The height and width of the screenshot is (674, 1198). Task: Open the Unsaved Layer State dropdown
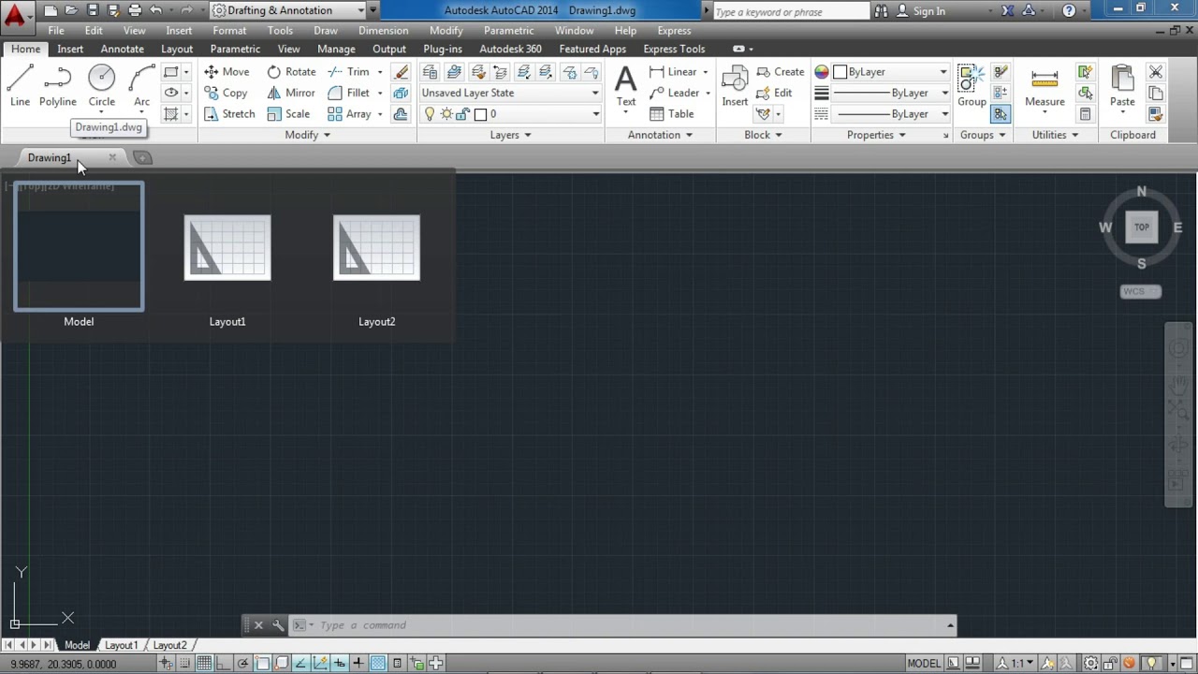[x=510, y=93]
